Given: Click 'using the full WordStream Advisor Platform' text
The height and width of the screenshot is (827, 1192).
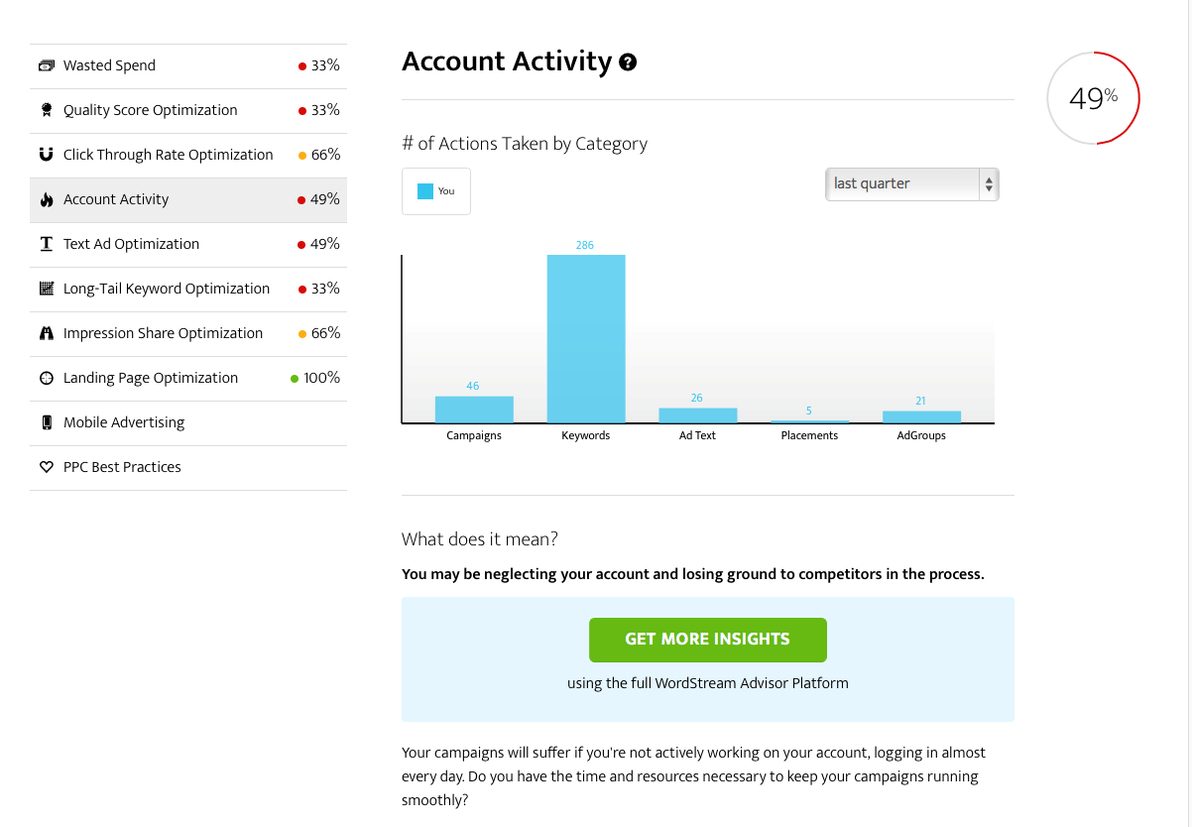Looking at the screenshot, I should point(708,683).
